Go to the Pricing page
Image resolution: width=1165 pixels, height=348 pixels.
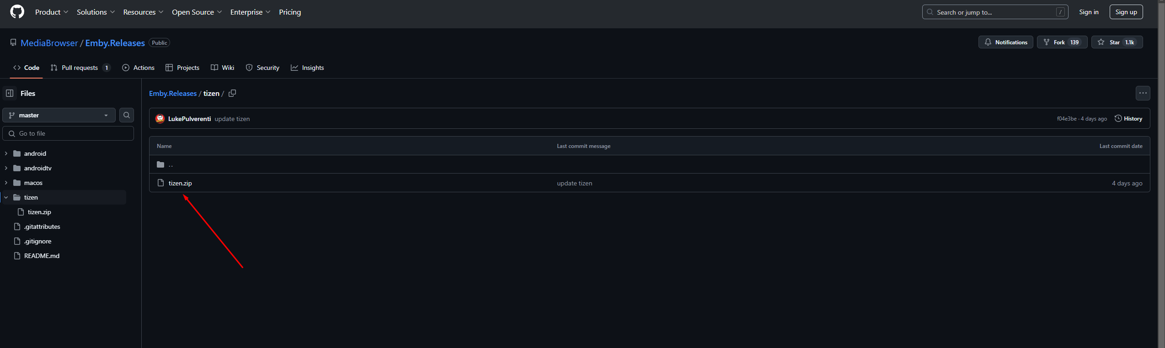point(290,12)
